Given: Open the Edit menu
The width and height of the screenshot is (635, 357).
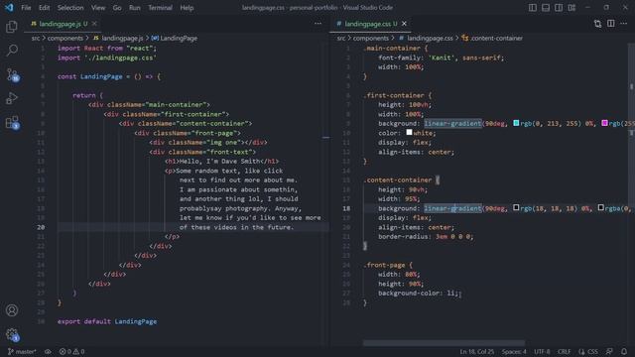Looking at the screenshot, I should point(44,7).
